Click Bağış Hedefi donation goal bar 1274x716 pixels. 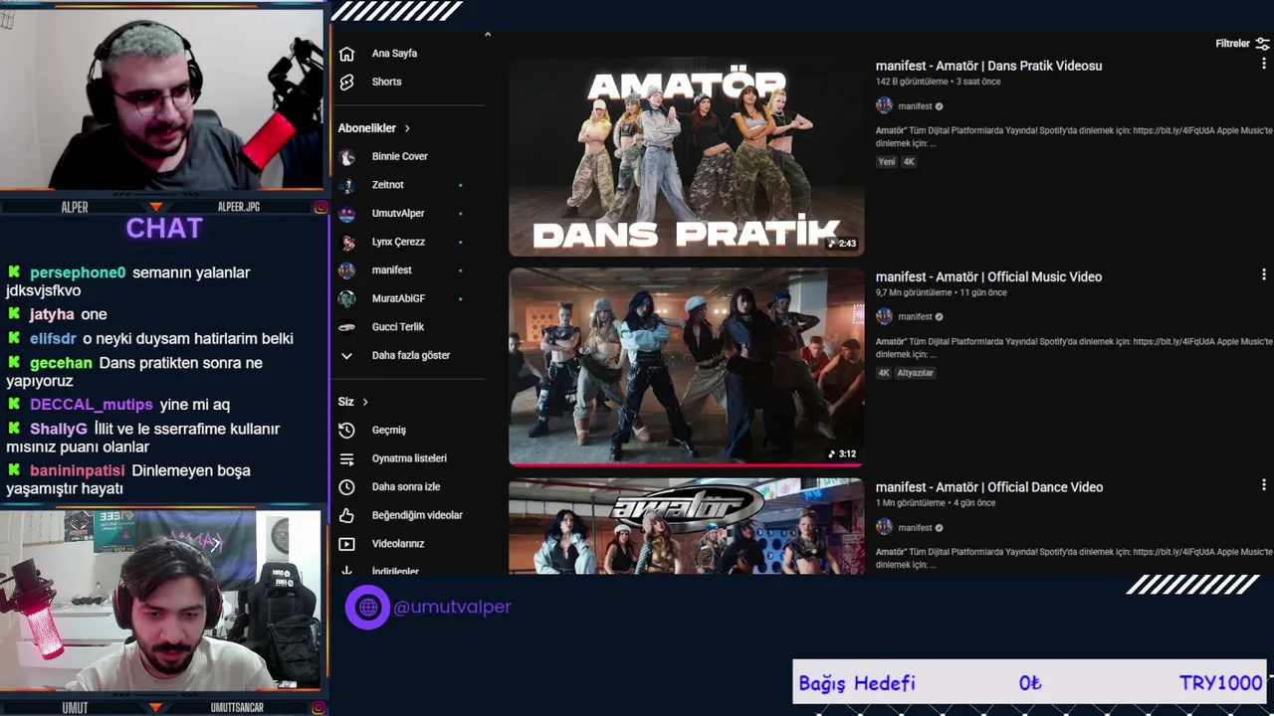pyautogui.click(x=1029, y=682)
